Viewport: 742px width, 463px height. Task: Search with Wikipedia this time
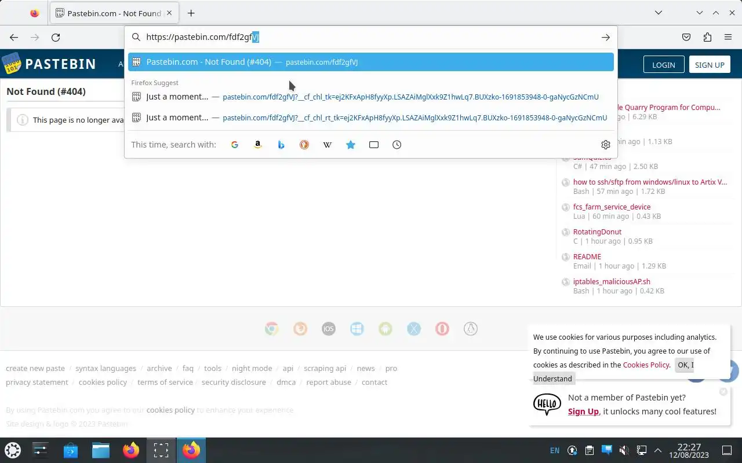point(328,145)
